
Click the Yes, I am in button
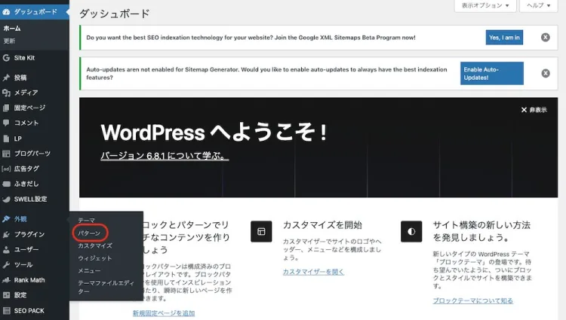coord(504,38)
